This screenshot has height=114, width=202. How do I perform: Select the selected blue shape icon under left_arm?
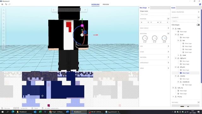[181, 73]
